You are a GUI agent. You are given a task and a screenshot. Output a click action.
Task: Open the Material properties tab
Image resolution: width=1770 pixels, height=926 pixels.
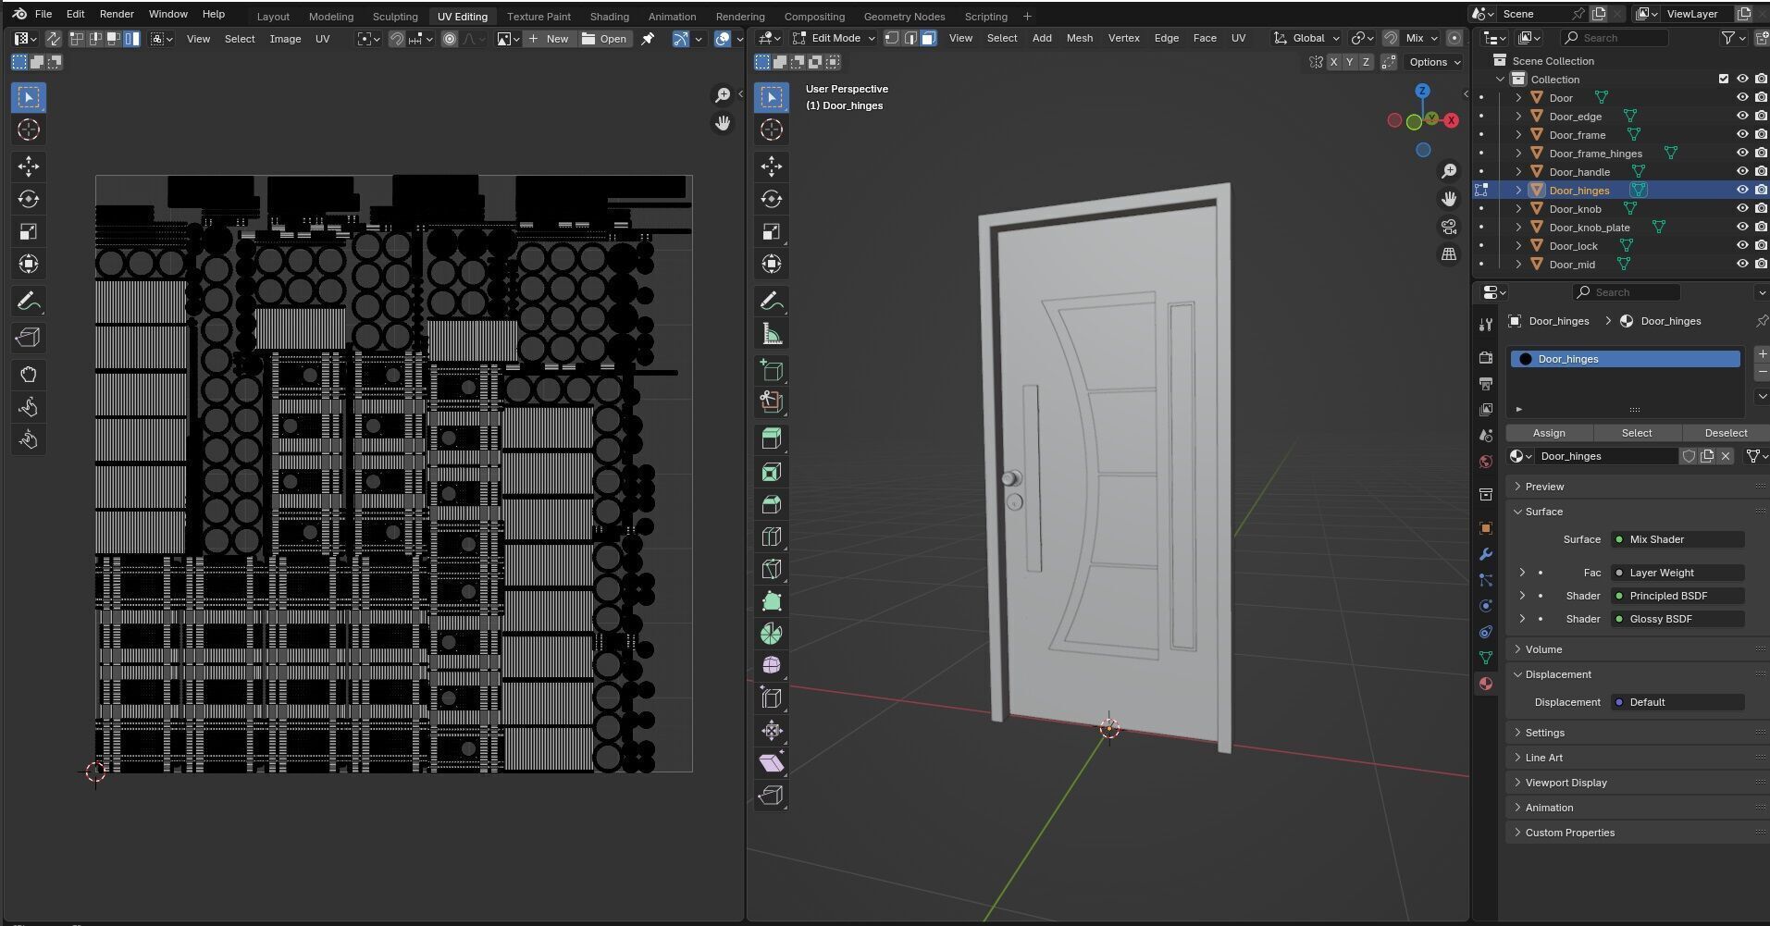click(1486, 684)
